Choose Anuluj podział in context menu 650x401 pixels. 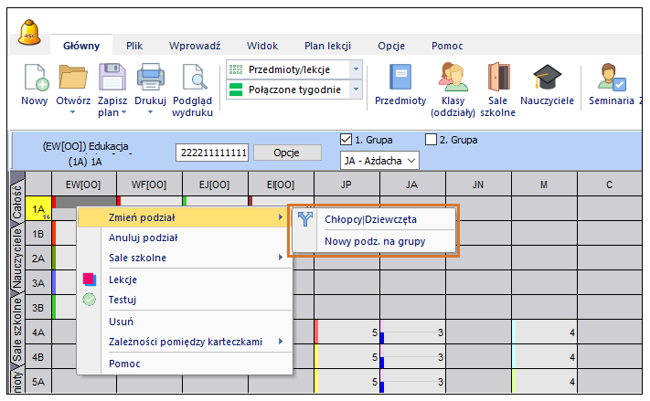click(x=143, y=237)
